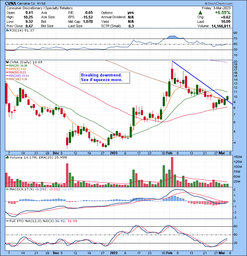Click the +6.55% percent change value

tap(223, 13)
